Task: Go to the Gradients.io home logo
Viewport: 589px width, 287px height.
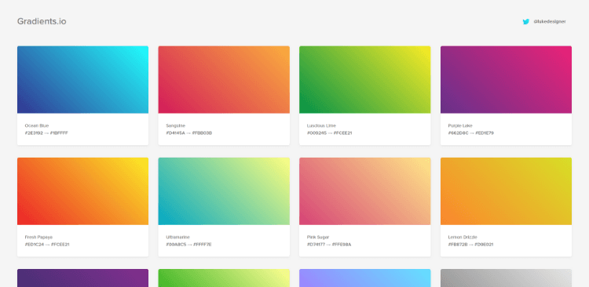Action: [x=42, y=21]
